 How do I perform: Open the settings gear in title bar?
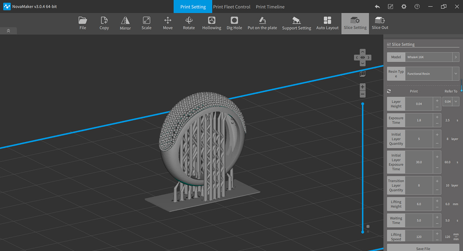click(x=404, y=7)
